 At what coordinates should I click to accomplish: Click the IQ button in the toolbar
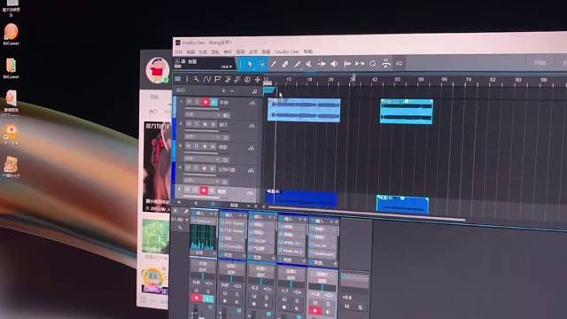tap(400, 64)
